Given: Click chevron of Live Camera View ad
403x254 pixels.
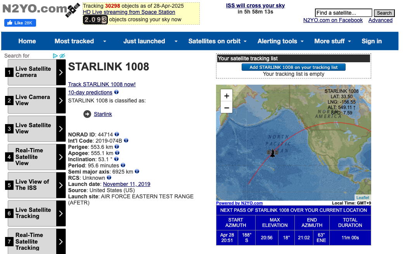Looking at the screenshot, I should (x=61, y=101).
